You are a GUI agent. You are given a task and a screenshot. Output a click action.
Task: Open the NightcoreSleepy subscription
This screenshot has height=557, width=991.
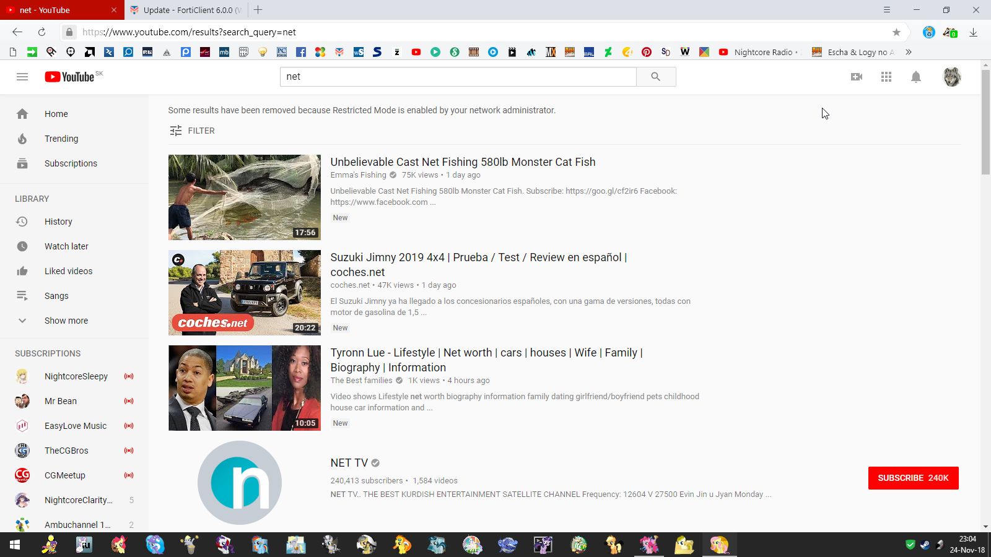pyautogui.click(x=74, y=376)
